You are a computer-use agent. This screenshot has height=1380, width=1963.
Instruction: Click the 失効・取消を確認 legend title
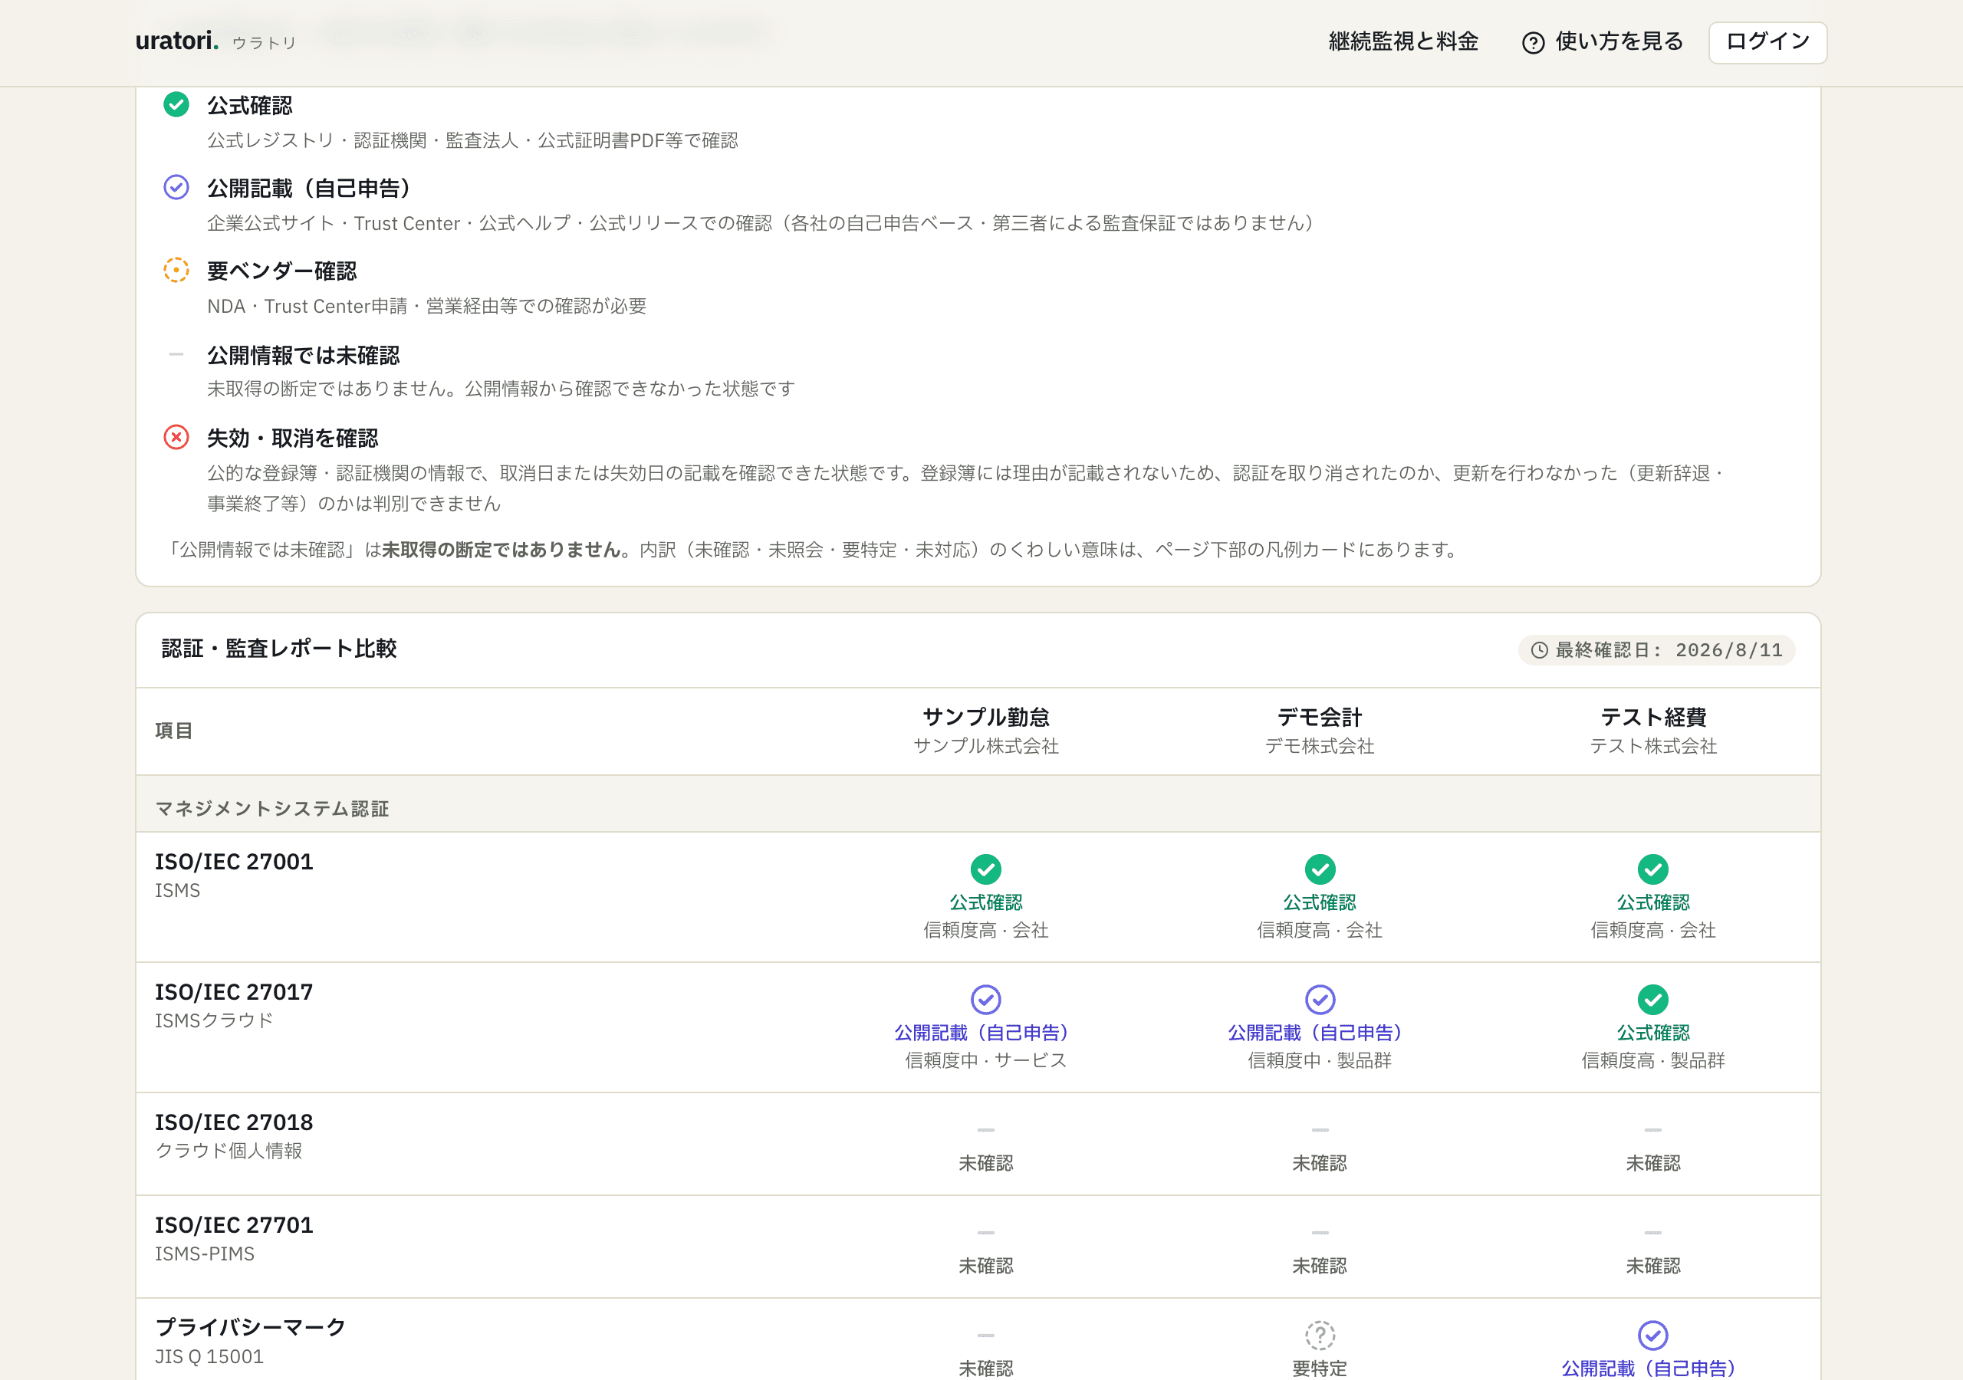pos(292,438)
